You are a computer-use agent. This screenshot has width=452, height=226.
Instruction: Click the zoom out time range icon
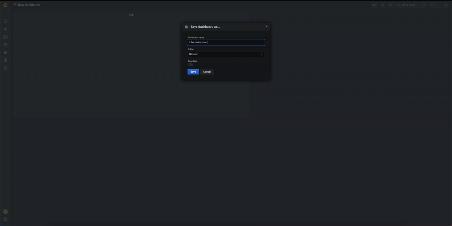coord(424,5)
